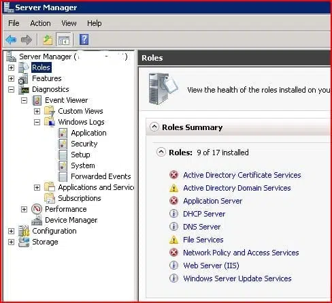Click the Roles tree node icon
This screenshot has width=332, height=303.
tap(23, 67)
